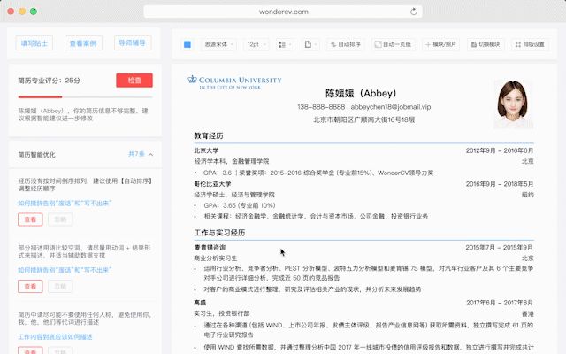Open the page format dropdown
Viewport: 566px width, 354px height.
[310, 44]
